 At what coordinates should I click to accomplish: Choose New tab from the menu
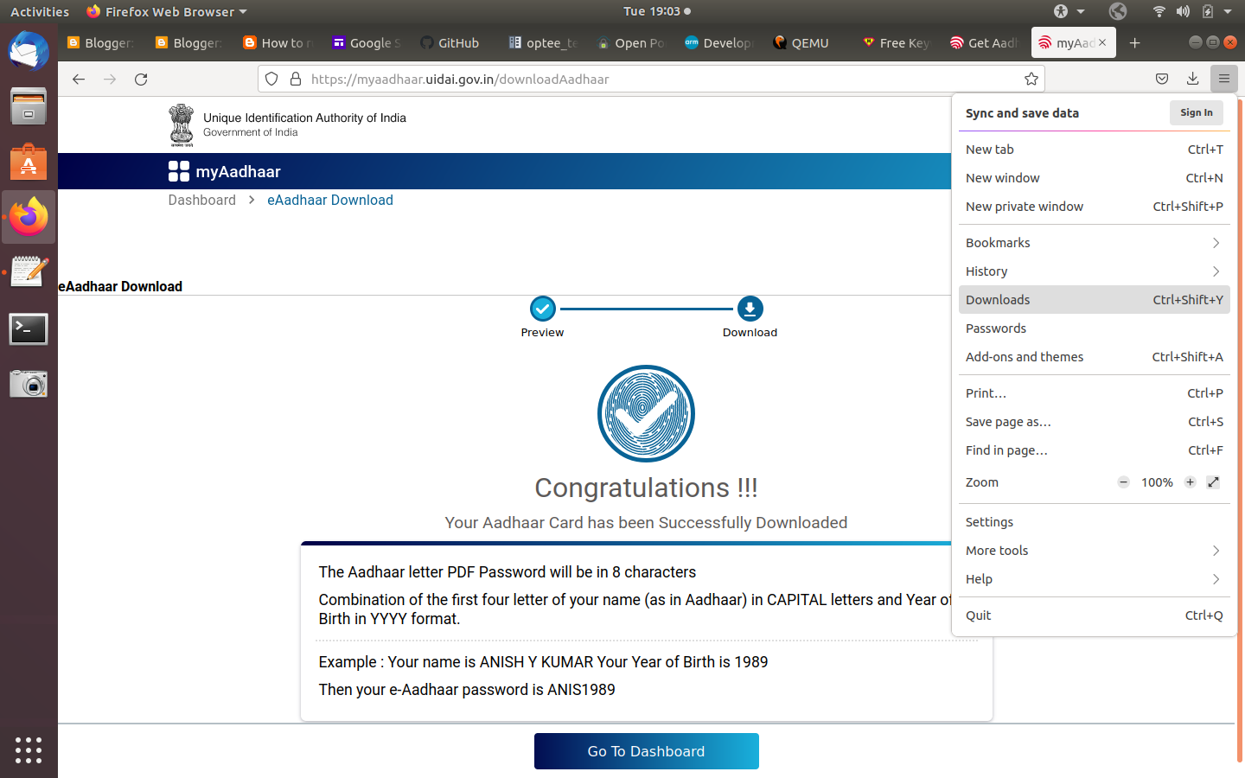pyautogui.click(x=1094, y=150)
